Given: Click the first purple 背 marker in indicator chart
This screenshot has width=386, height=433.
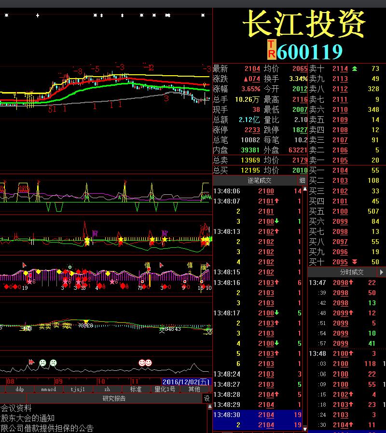Looking at the screenshot, I should coord(95,233).
